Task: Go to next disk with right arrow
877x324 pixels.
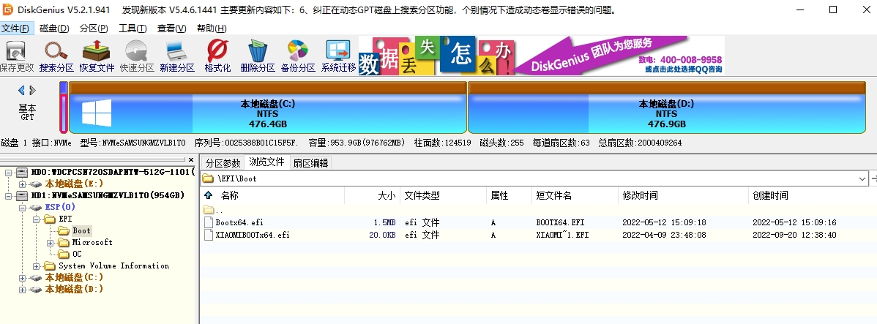Action: [32, 90]
